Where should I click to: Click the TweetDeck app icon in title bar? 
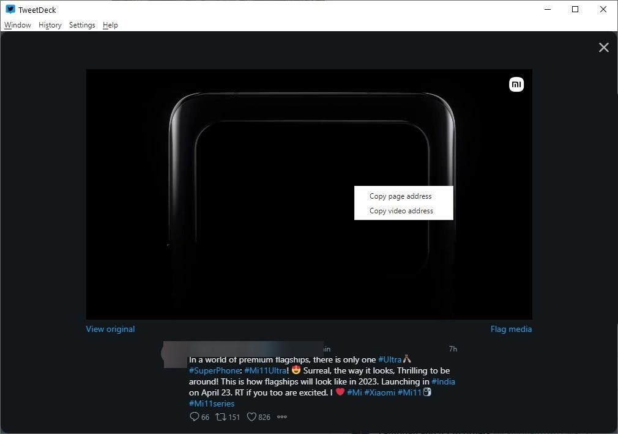tap(10, 9)
